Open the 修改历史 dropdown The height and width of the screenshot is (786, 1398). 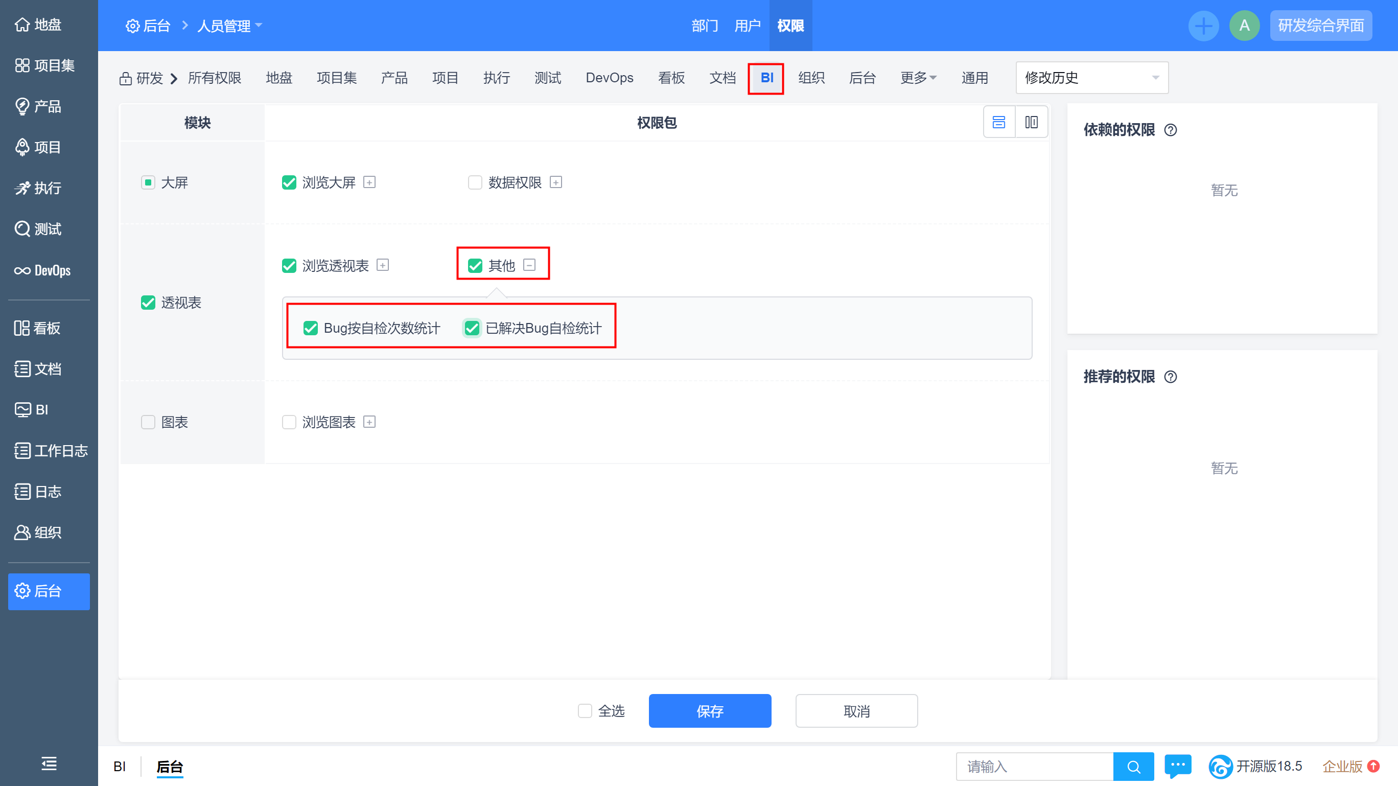click(1092, 78)
